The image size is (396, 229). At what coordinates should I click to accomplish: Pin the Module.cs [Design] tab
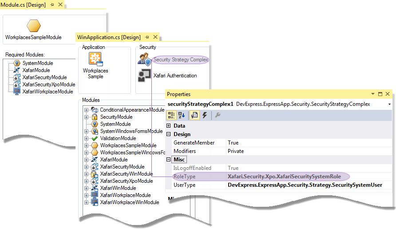pyautogui.click(x=52, y=4)
